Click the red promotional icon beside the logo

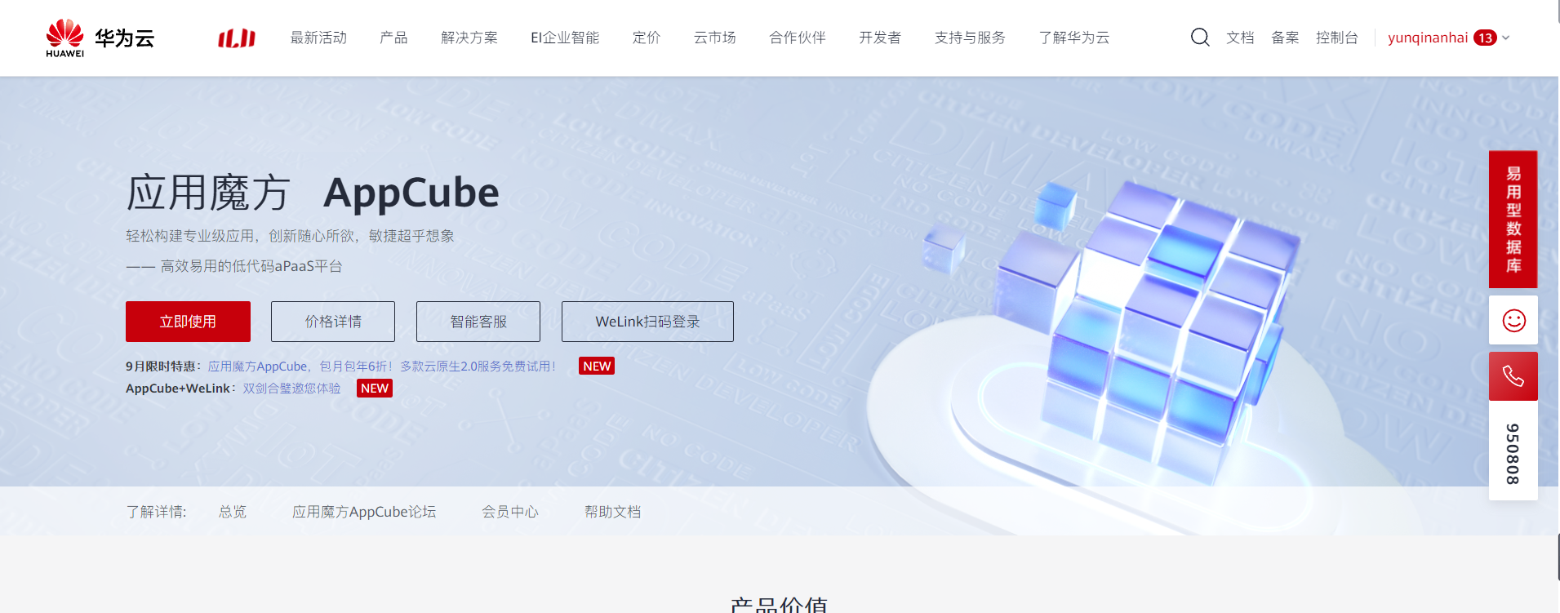point(237,38)
